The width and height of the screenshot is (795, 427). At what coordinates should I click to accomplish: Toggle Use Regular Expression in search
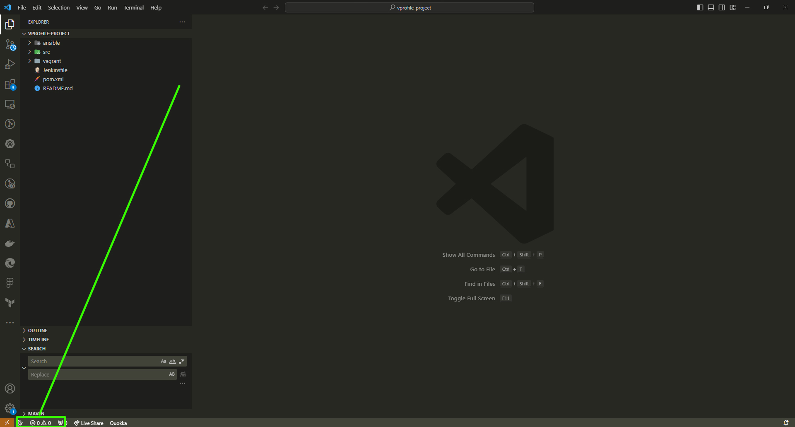point(182,361)
